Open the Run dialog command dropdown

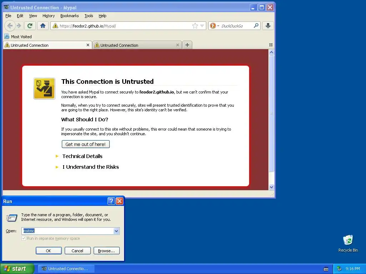116,231
